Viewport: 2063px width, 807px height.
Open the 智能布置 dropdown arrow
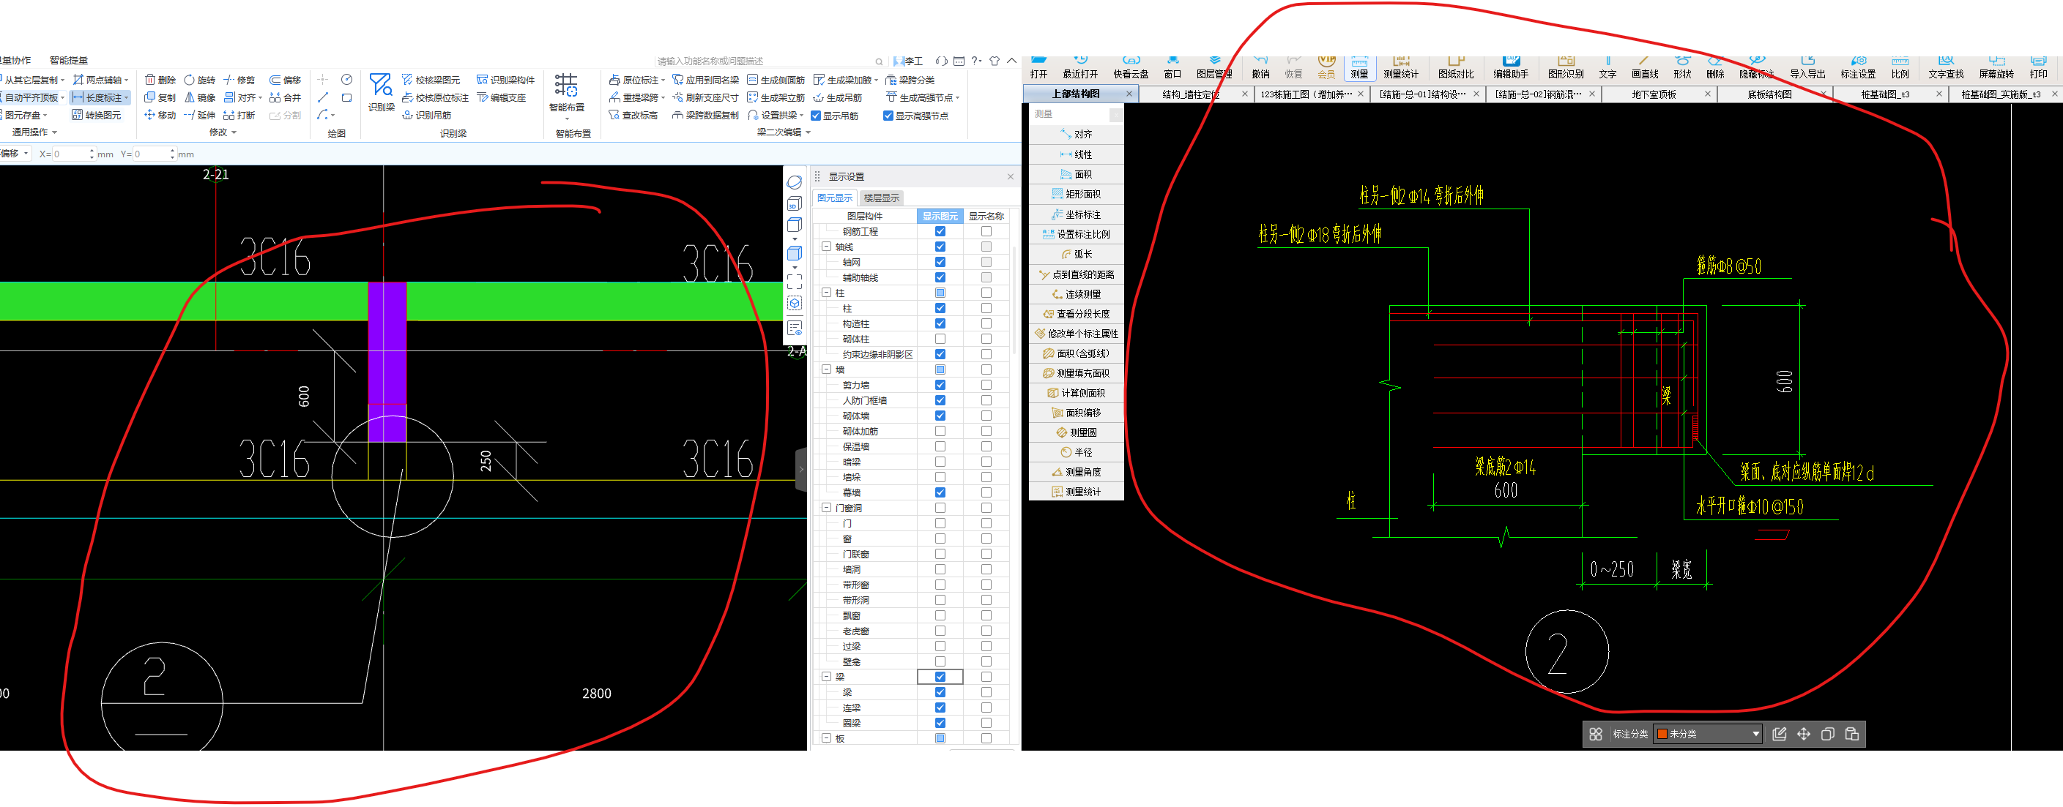[566, 119]
